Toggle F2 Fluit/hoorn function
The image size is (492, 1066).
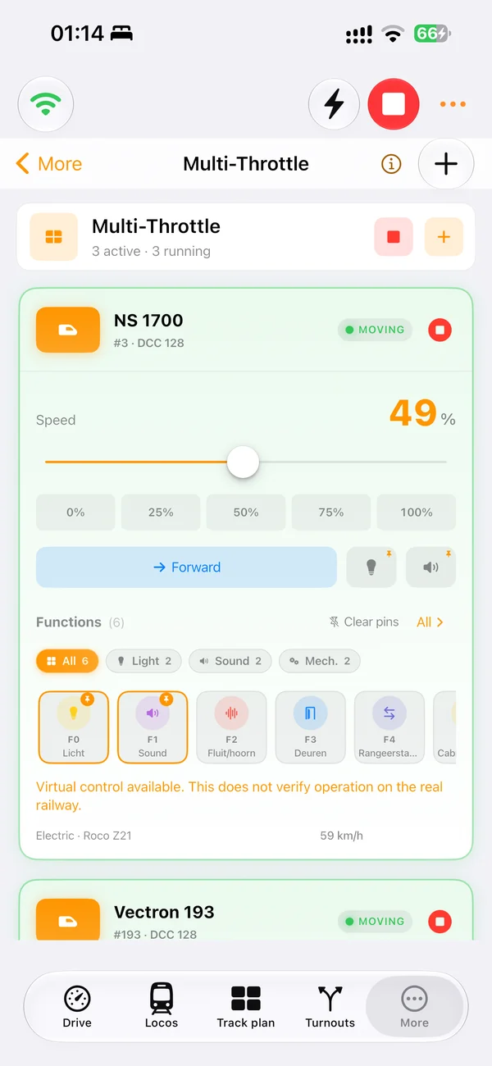pos(231,727)
